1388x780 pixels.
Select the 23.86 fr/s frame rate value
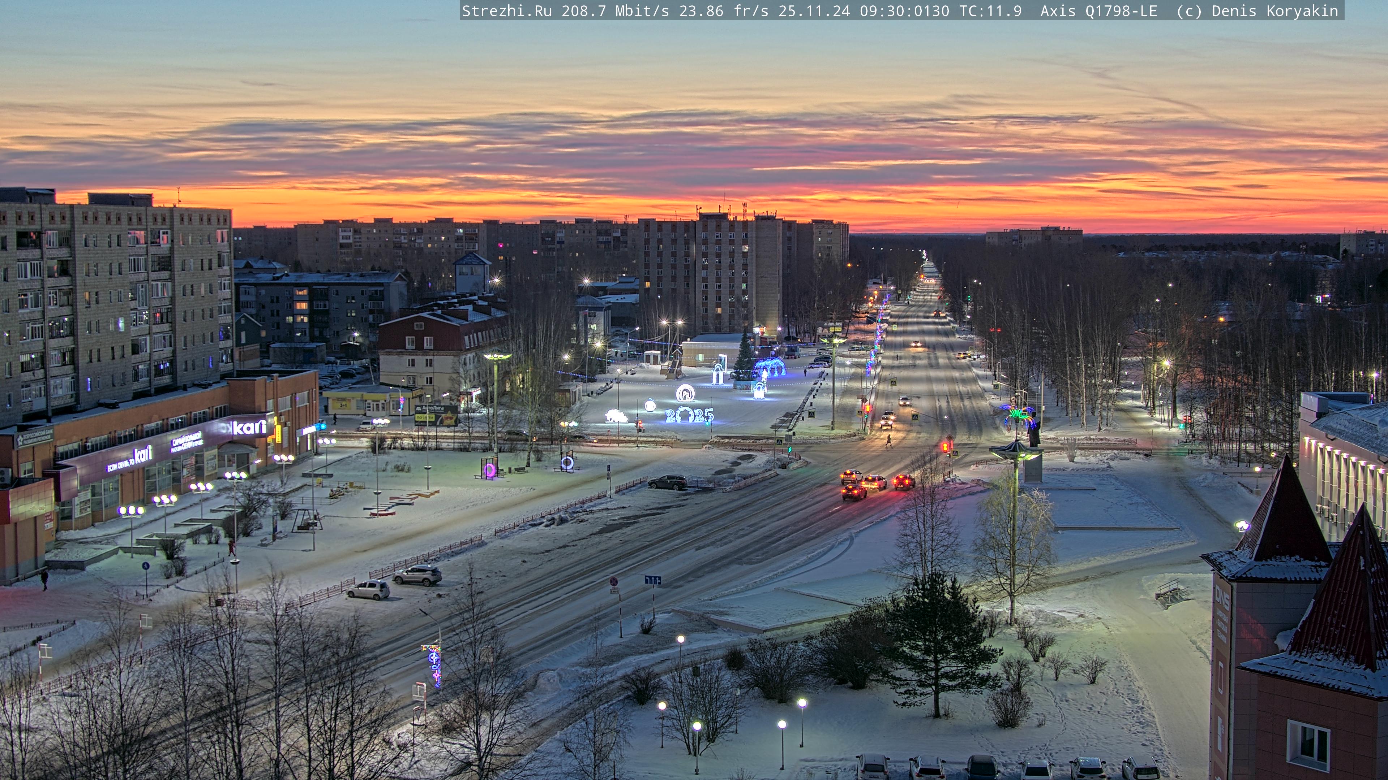(724, 11)
